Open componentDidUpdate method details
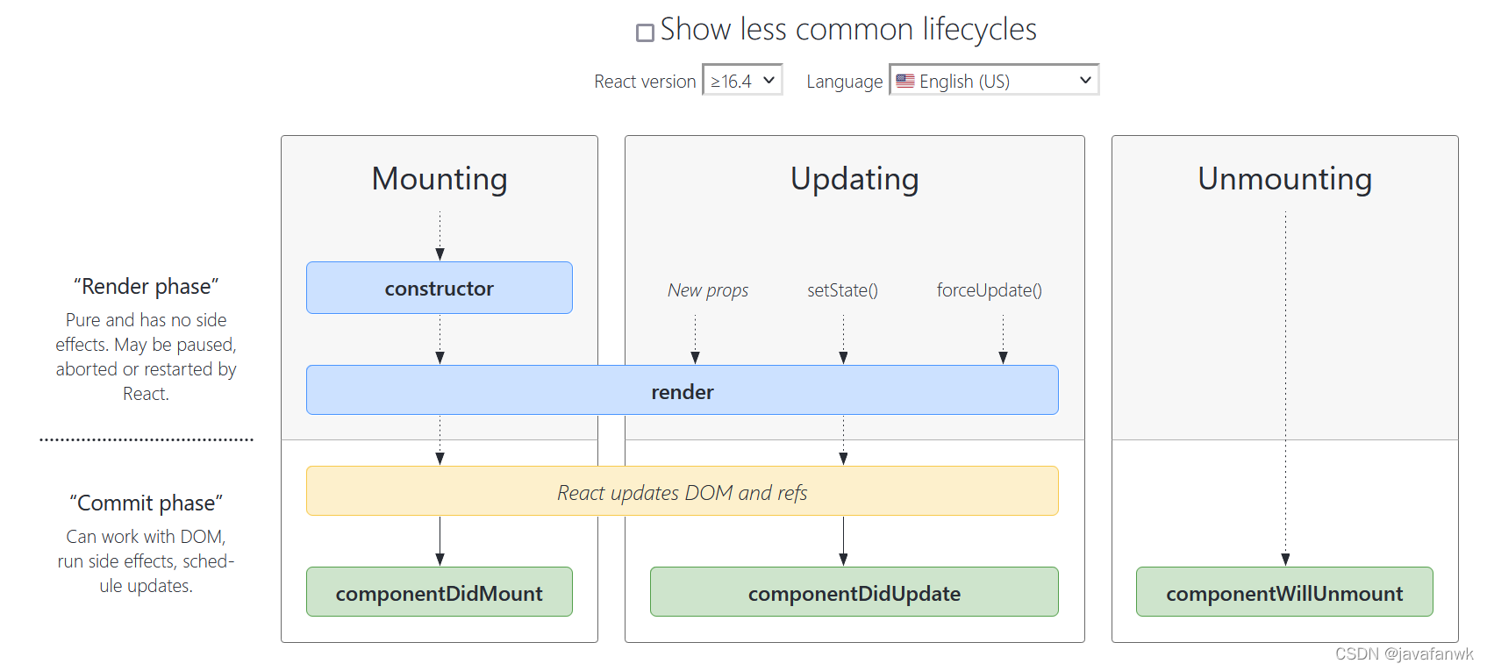Viewport: 1487px width, 671px height. (854, 592)
